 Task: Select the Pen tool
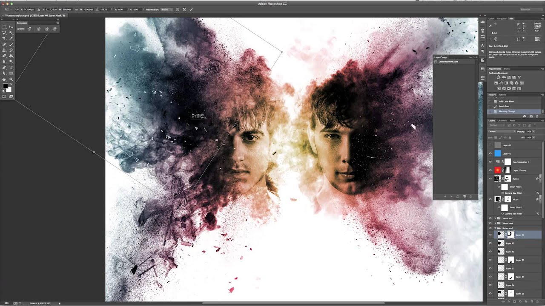point(4,68)
